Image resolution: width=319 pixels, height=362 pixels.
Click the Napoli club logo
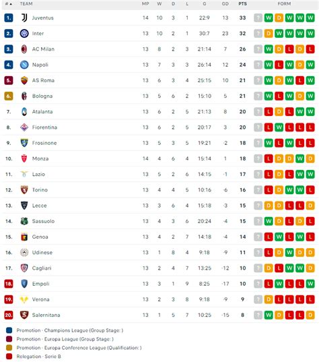pyautogui.click(x=24, y=65)
